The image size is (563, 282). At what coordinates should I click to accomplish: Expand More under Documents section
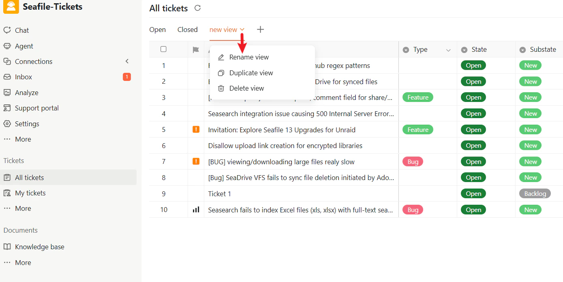(x=23, y=263)
